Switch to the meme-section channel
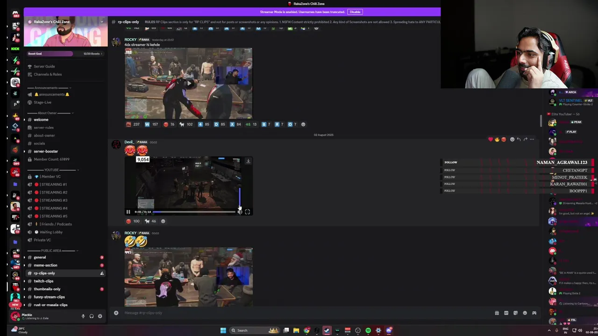Screen dimensions: 598x336 (x=45, y=265)
